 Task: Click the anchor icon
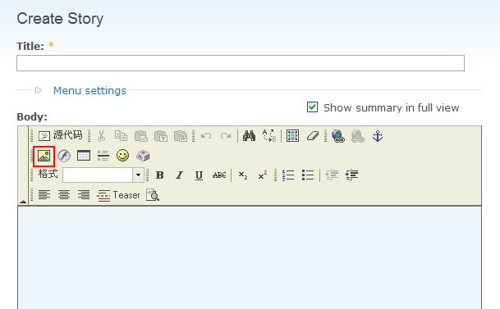pyautogui.click(x=378, y=136)
